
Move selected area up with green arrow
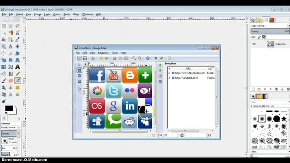point(160,65)
